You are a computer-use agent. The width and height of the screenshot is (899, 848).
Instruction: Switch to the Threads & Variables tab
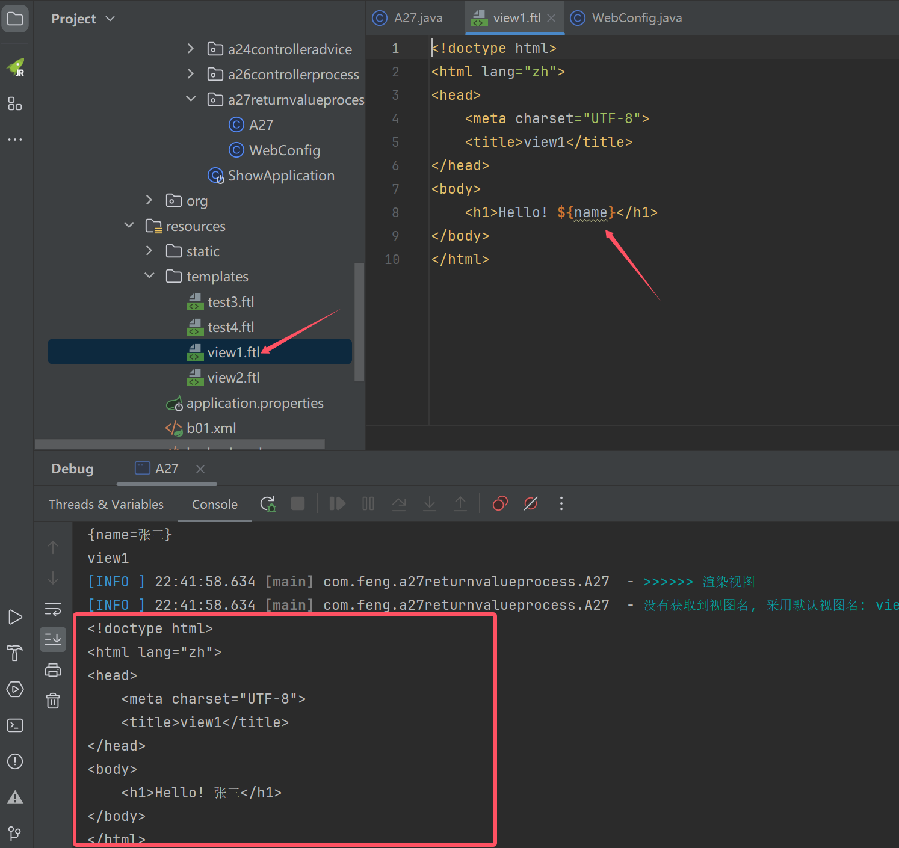(x=106, y=504)
